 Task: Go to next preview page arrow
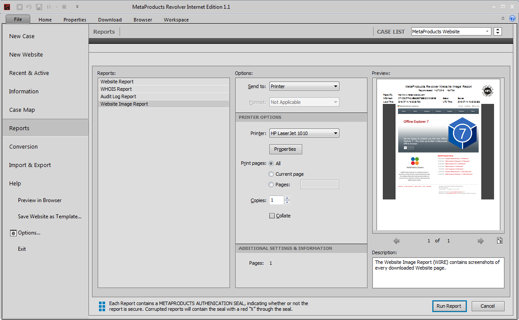[480, 241]
